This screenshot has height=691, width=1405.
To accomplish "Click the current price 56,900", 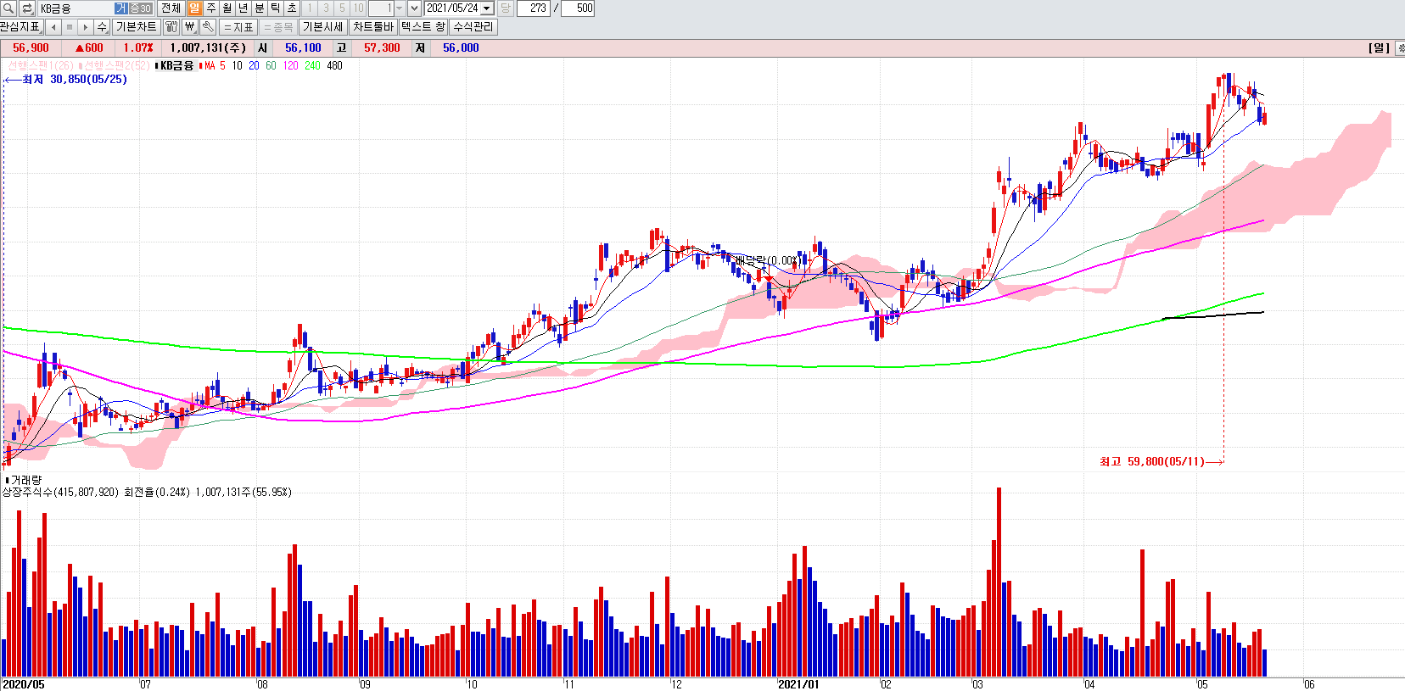I will tap(31, 48).
